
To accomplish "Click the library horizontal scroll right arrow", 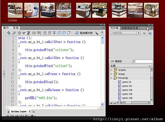I will point(149,102).
